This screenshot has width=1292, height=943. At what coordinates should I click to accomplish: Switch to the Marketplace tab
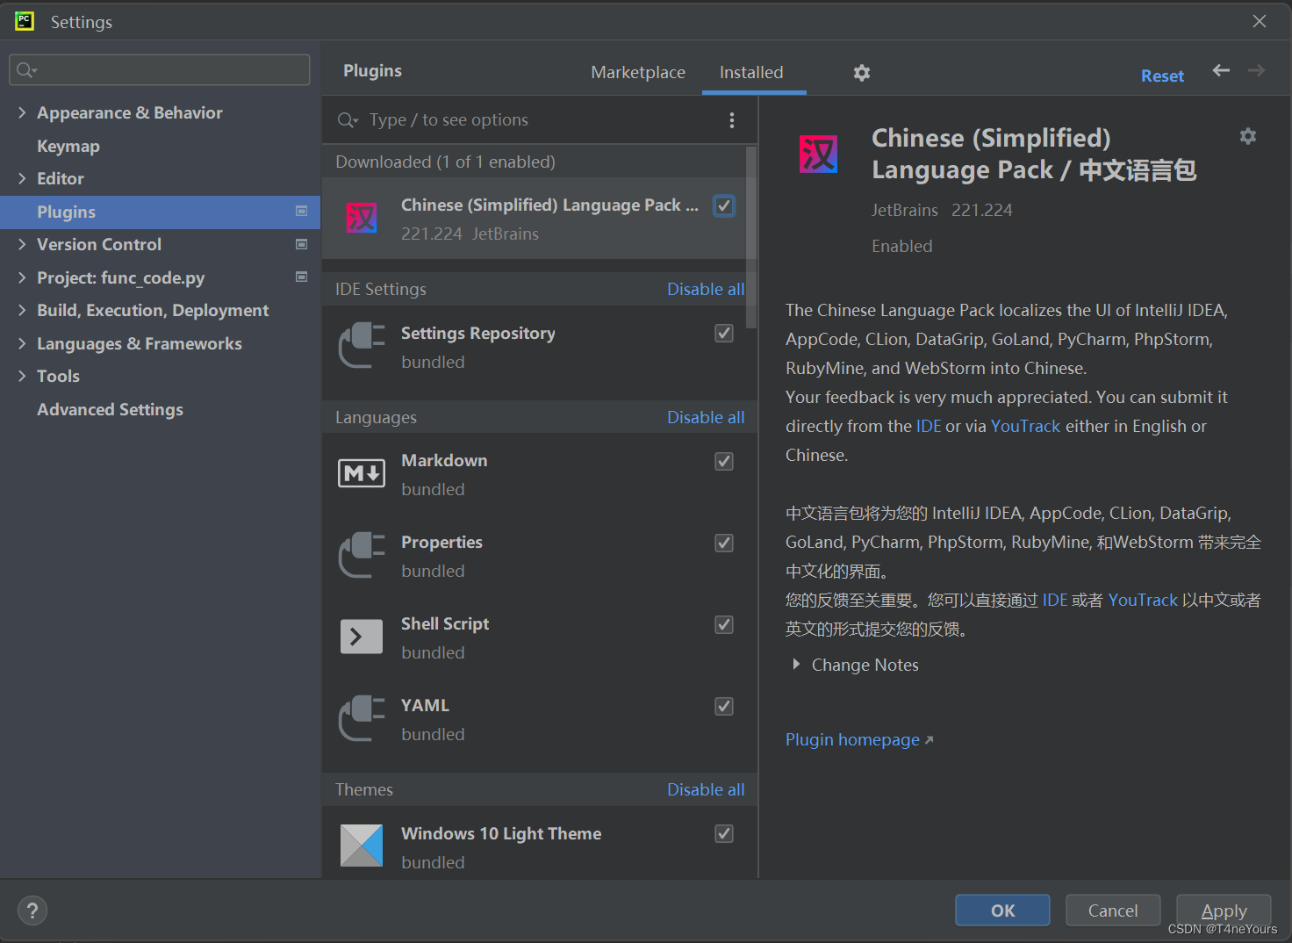coord(638,72)
